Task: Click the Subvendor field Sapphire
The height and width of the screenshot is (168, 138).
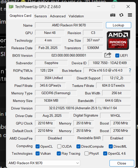Action: click(51, 63)
